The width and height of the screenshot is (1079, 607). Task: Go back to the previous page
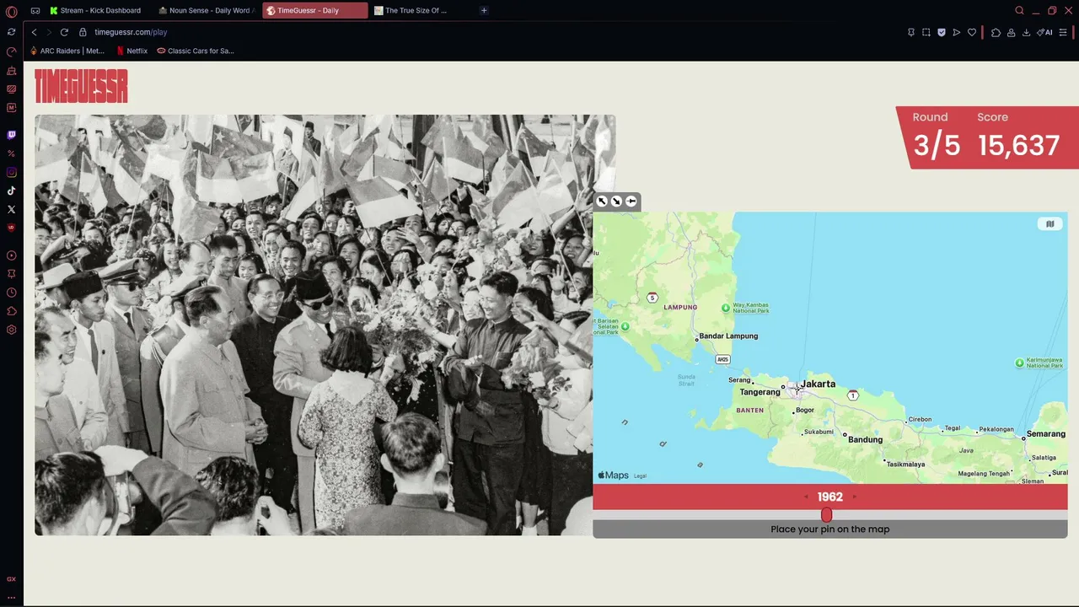click(35, 32)
